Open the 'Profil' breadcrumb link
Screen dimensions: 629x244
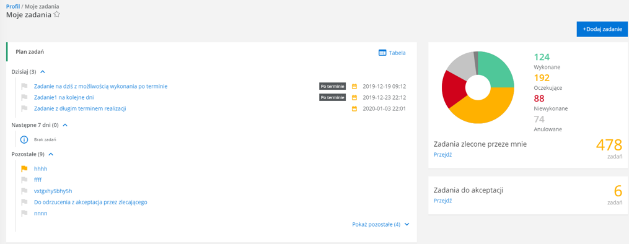pyautogui.click(x=13, y=7)
